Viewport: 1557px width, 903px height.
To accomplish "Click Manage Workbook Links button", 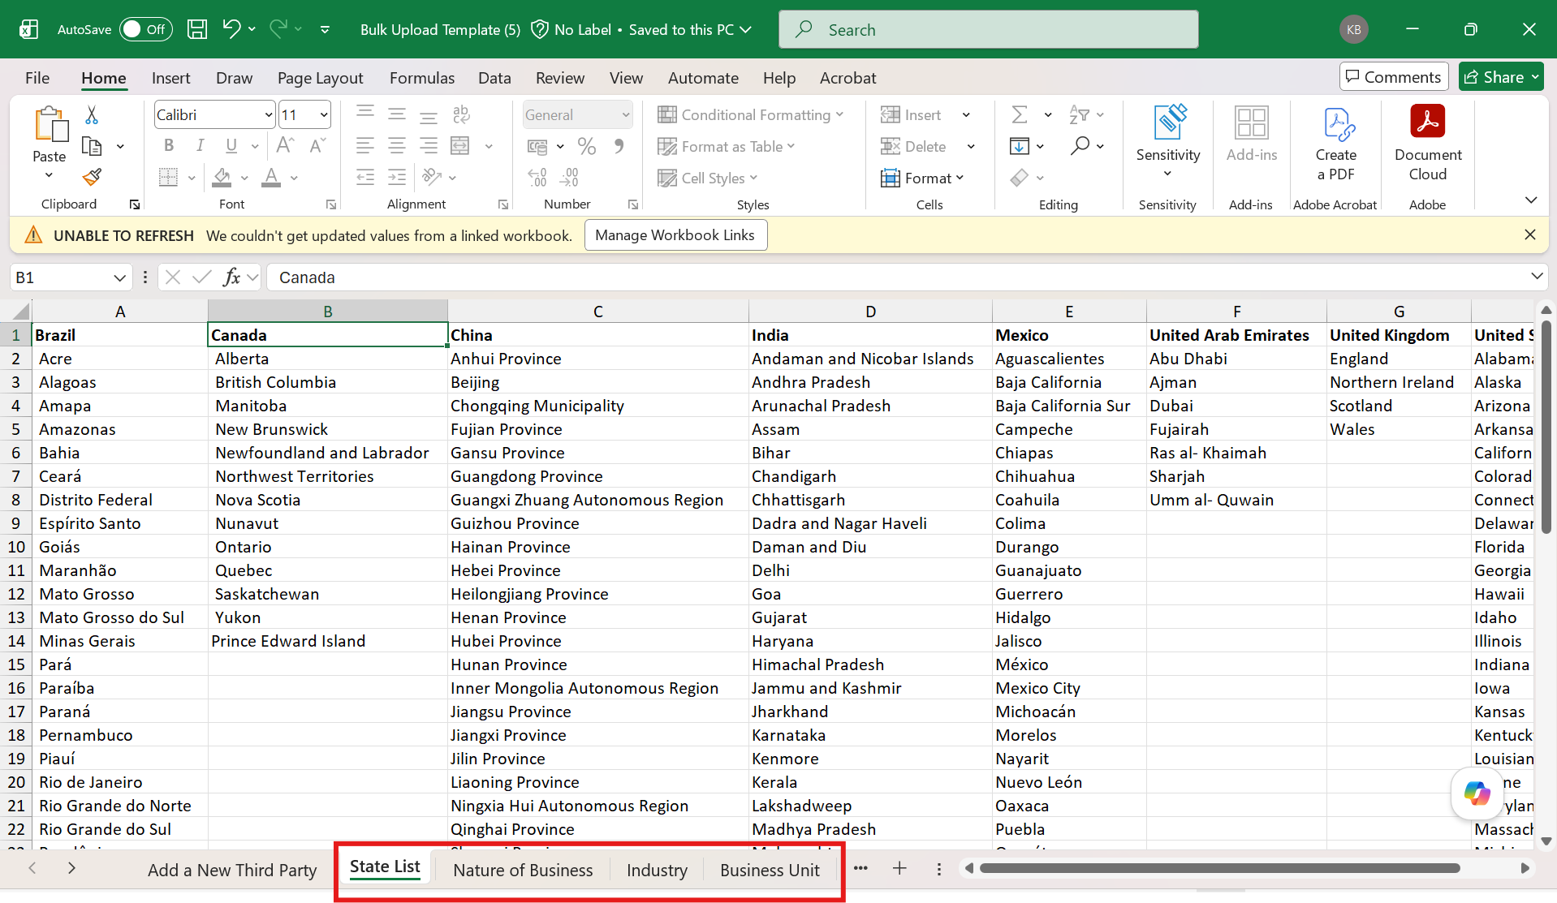I will tap(675, 235).
